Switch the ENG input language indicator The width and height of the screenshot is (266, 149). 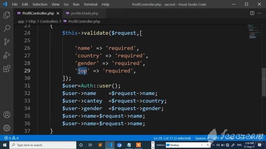[x=239, y=145]
